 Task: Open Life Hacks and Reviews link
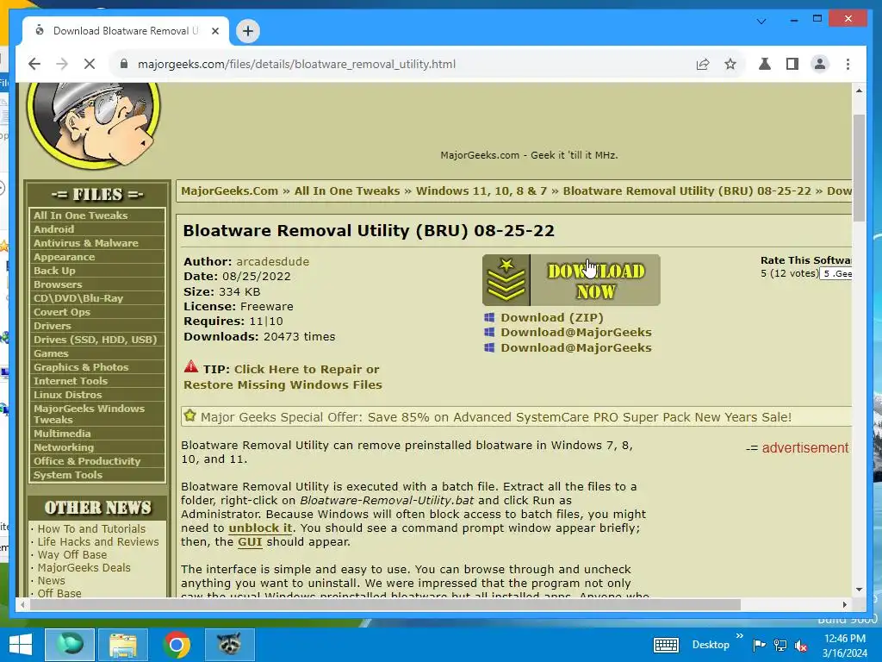tap(98, 542)
